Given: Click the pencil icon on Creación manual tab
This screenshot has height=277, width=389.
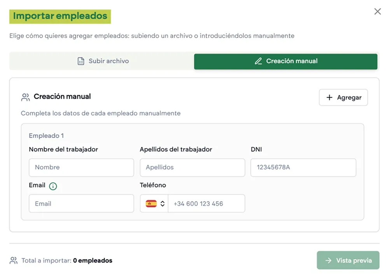Looking at the screenshot, I should pyautogui.click(x=259, y=61).
